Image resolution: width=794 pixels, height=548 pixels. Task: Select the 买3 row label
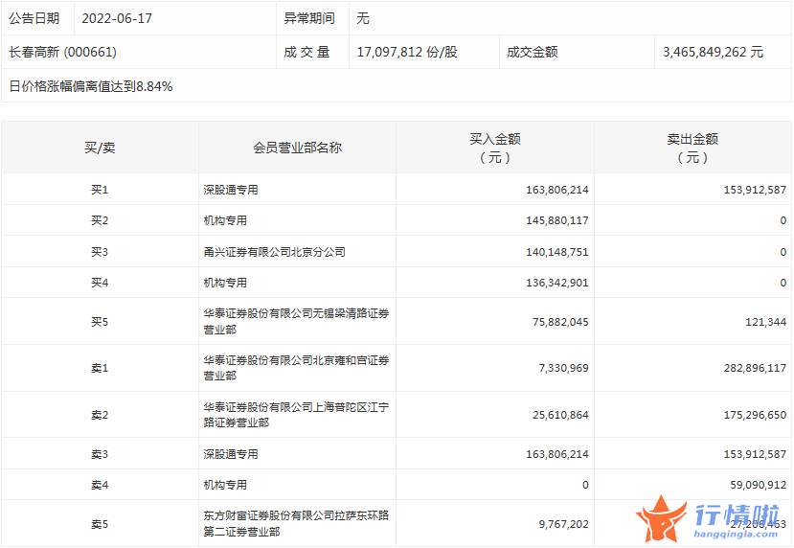tap(100, 252)
